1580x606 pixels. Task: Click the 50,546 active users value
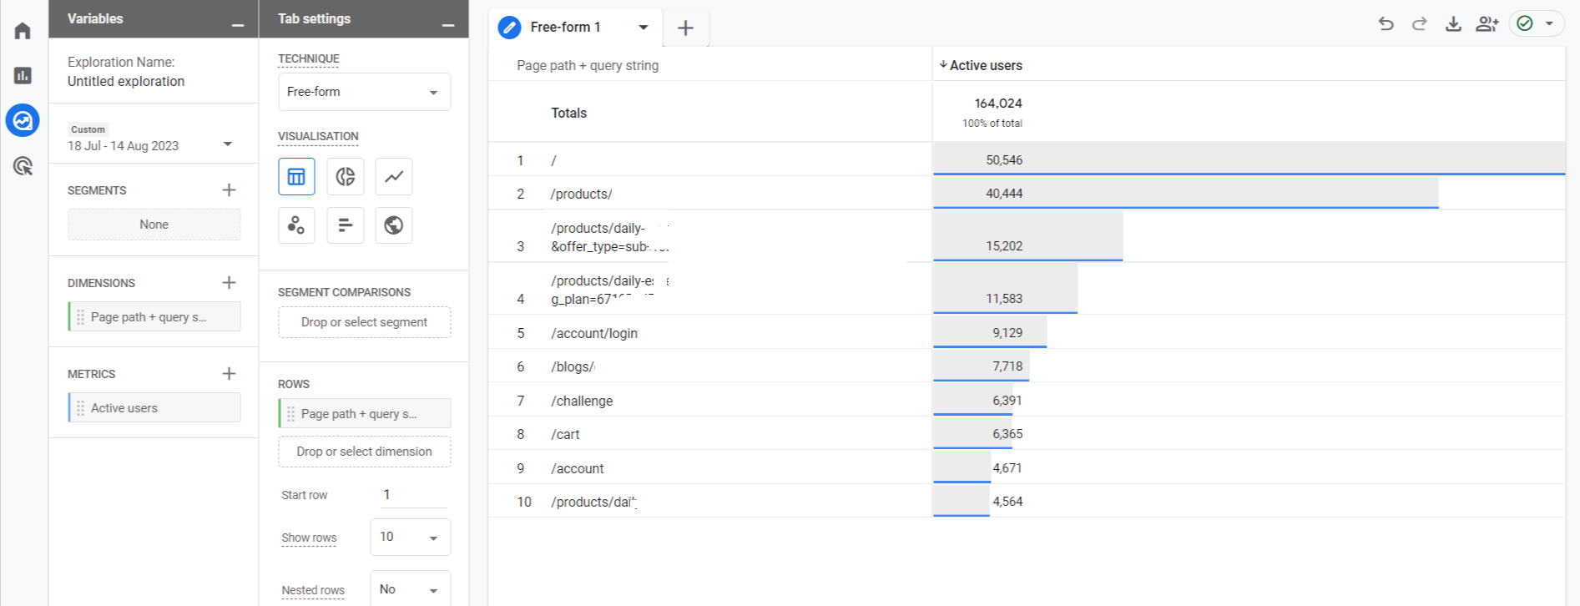coord(1004,159)
